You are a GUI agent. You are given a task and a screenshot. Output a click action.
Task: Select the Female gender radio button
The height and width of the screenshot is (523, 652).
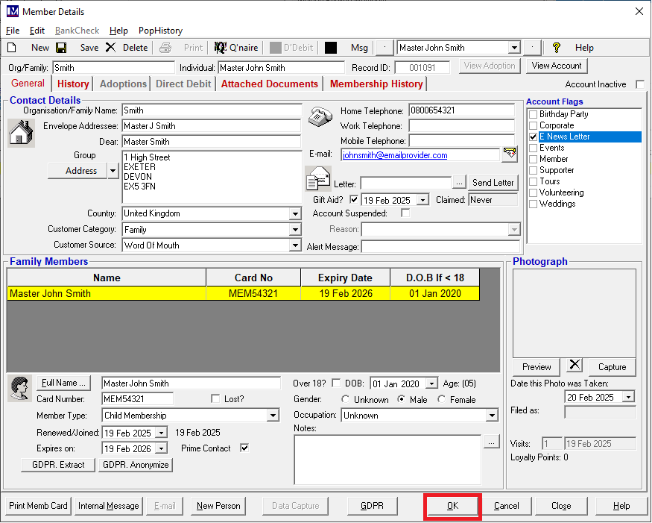(442, 399)
